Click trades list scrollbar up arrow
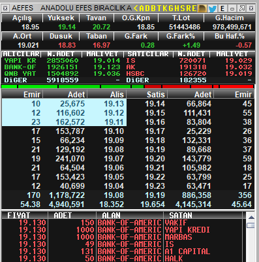Viewport: 259px width, 262px height. 251,218
